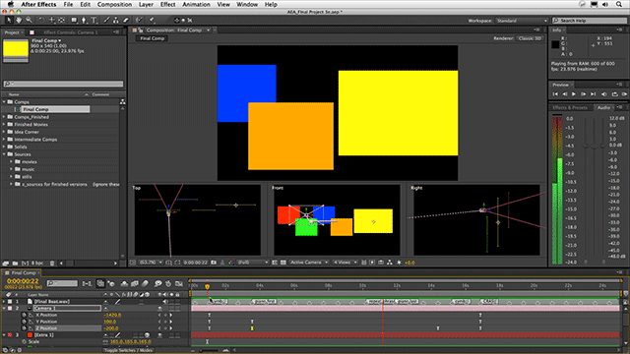Image resolution: width=630 pixels, height=354 pixels.
Task: Open the Spotlight search icon in menu bar
Action: coord(619,4)
